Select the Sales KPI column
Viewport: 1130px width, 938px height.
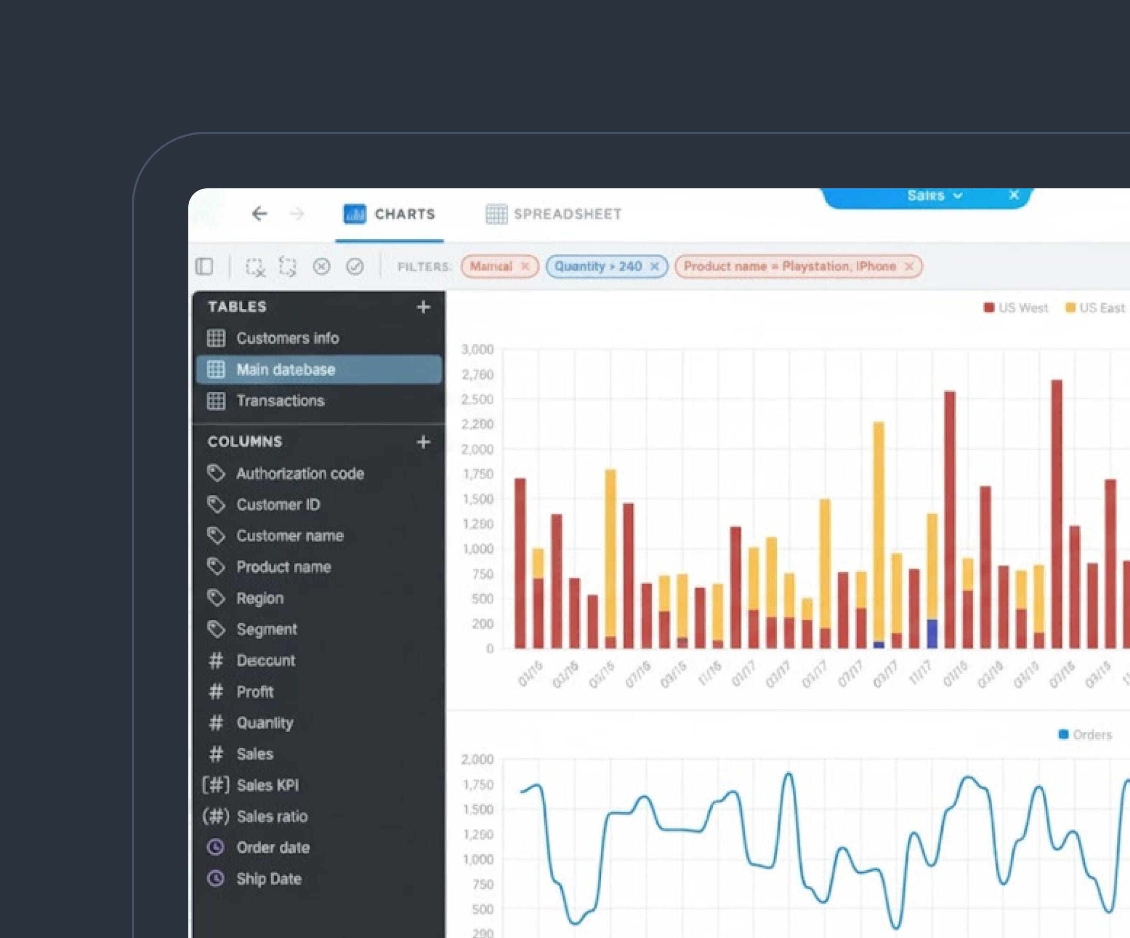267,785
